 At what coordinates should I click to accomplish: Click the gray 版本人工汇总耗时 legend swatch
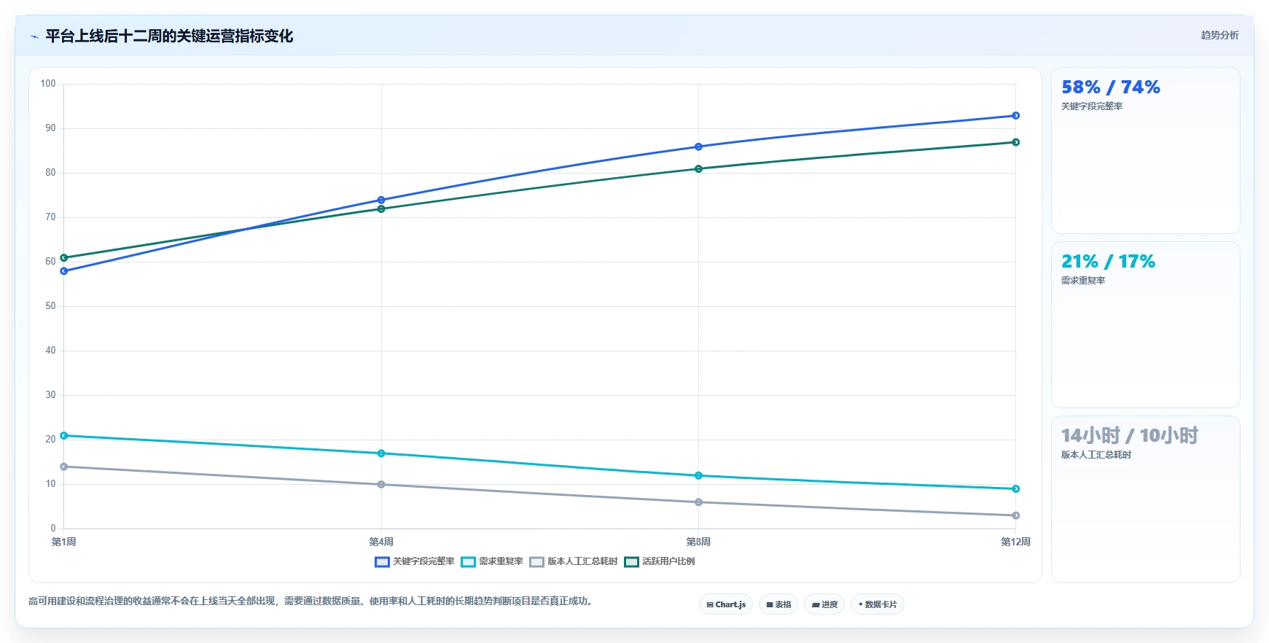[536, 561]
